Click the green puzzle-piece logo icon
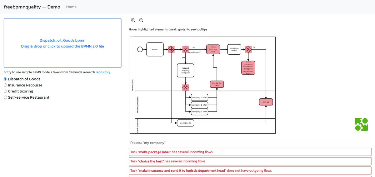375x177 pixels. tap(362, 124)
